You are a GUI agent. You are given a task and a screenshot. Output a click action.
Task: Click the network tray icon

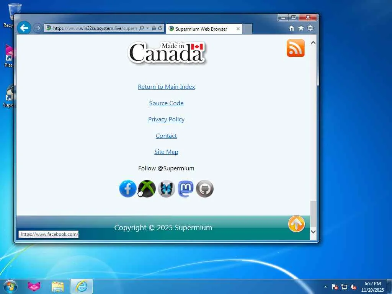344,287
